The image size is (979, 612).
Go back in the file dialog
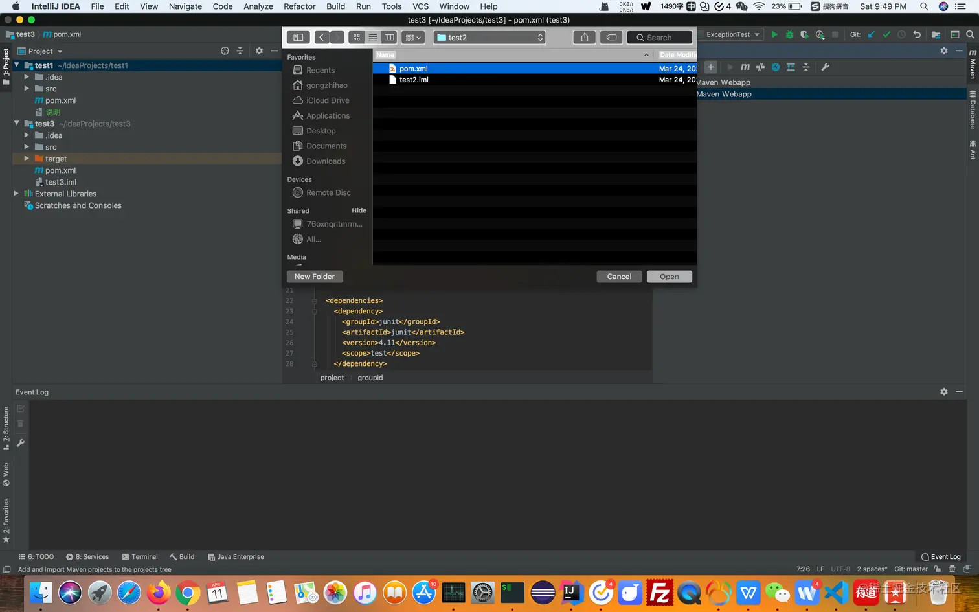tap(322, 38)
